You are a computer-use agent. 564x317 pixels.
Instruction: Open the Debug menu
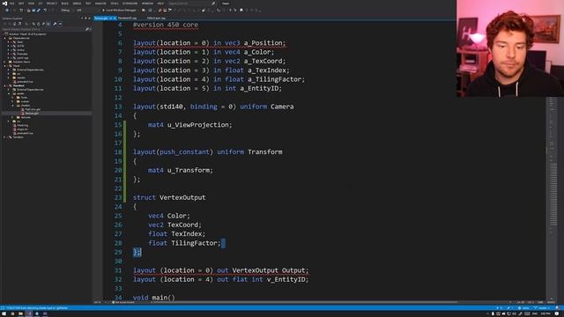(77, 4)
